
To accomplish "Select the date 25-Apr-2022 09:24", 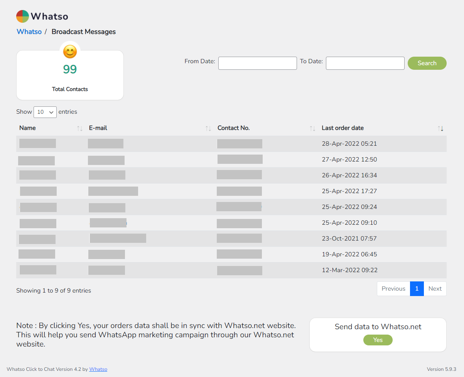I will click(x=349, y=207).
